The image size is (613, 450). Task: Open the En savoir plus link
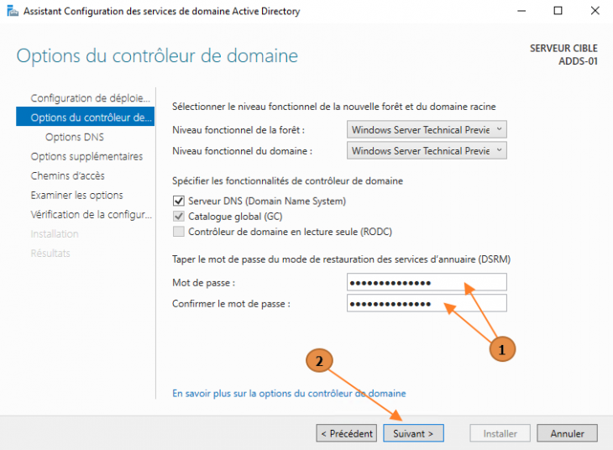pos(289,393)
